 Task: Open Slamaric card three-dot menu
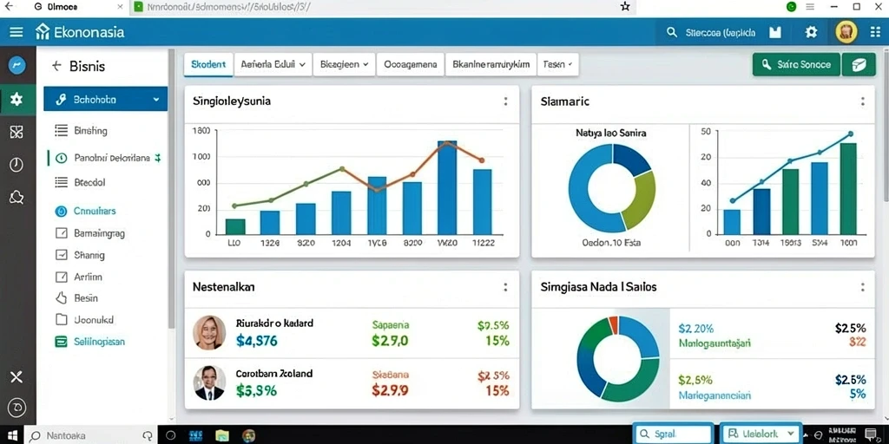click(862, 101)
